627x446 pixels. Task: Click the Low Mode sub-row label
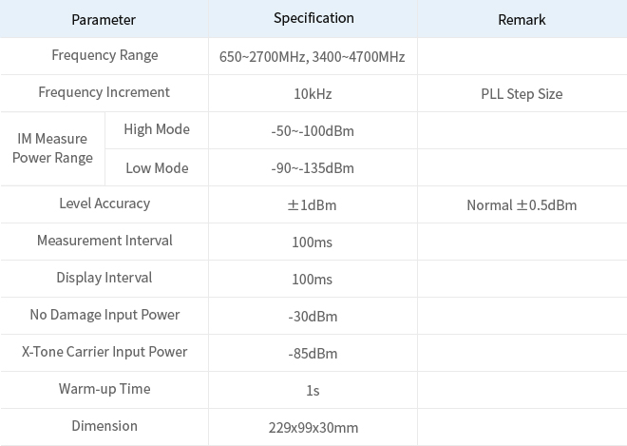[157, 168]
